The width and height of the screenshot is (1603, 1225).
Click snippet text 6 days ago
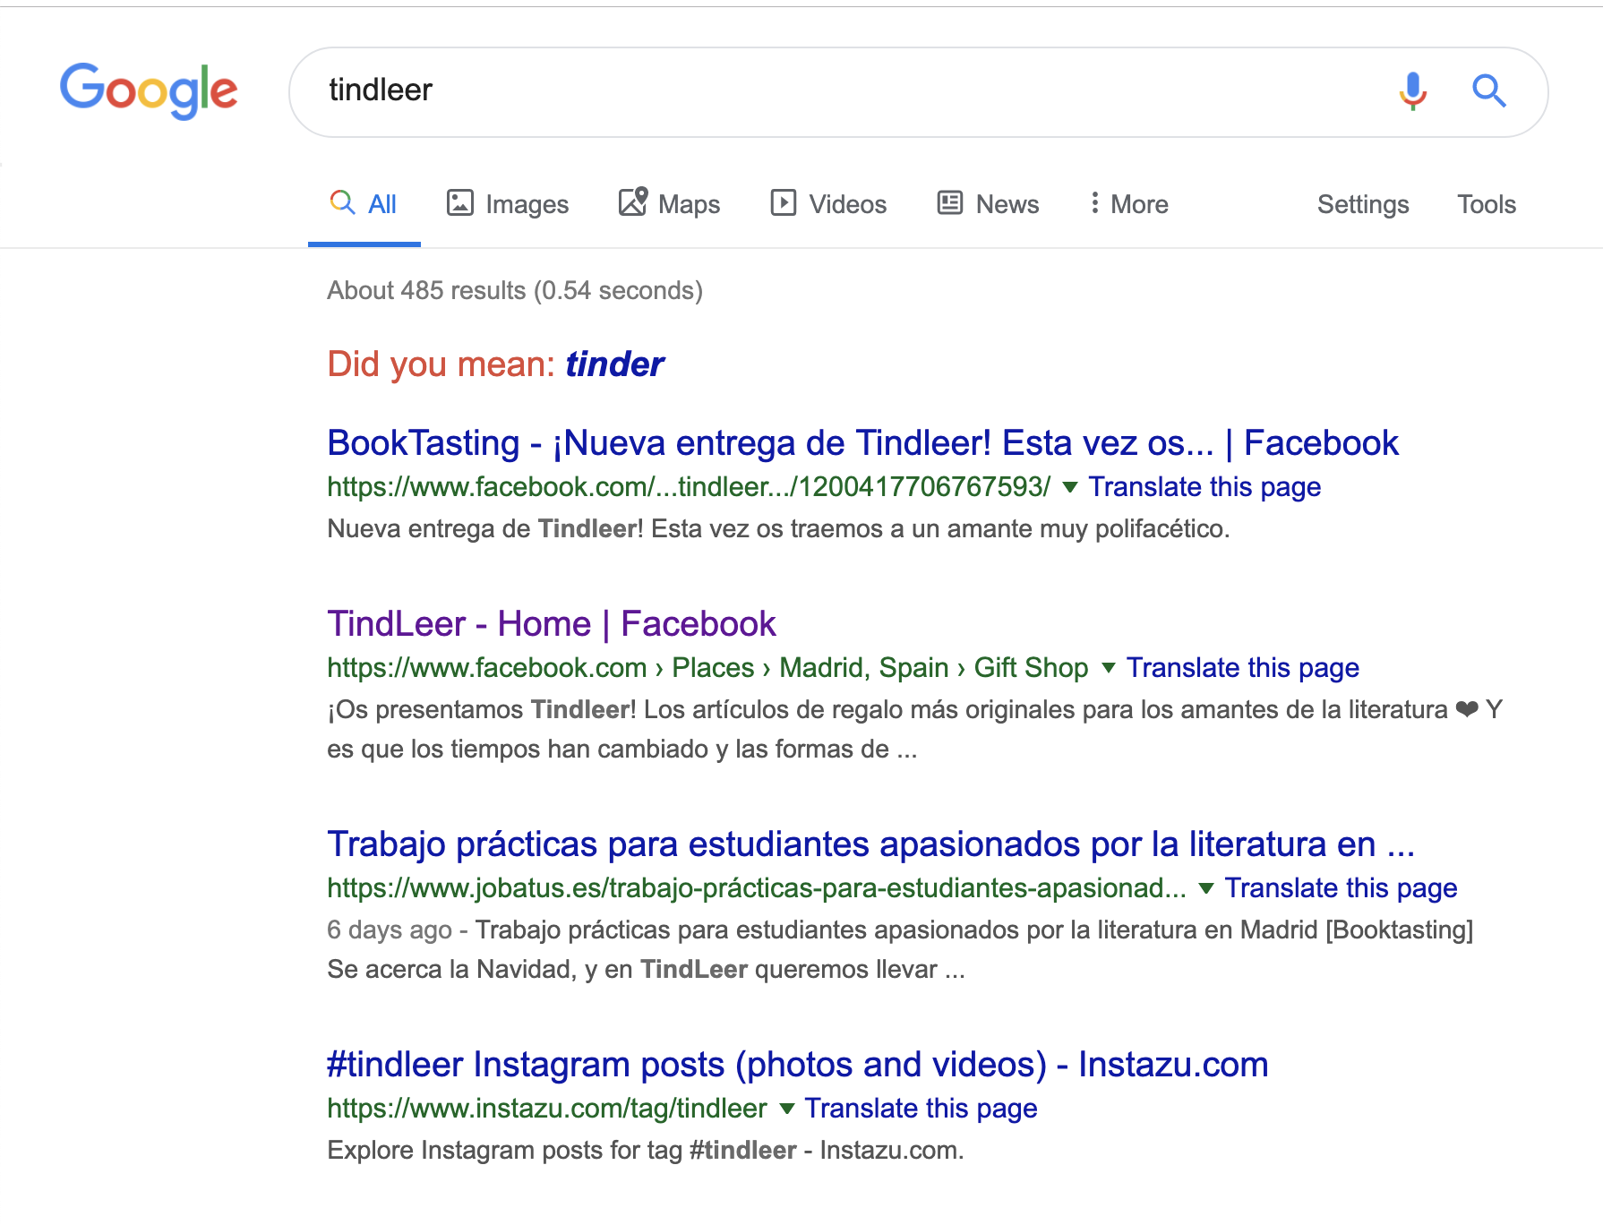pos(390,930)
